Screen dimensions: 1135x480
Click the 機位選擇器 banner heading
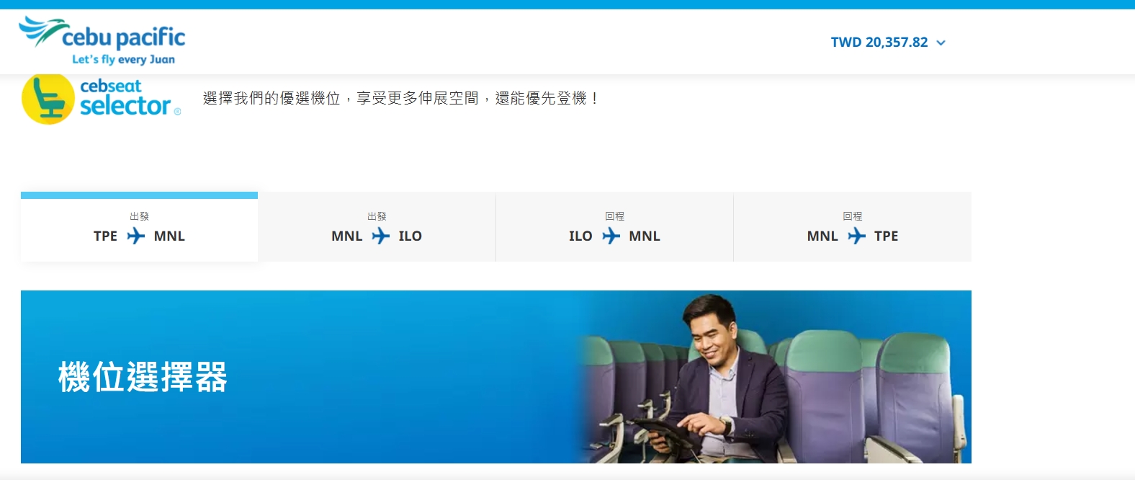point(143,377)
